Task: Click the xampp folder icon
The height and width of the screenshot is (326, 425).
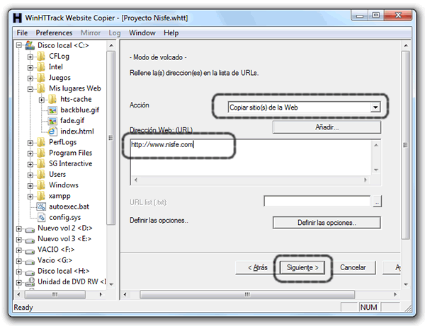Action: (x=41, y=196)
